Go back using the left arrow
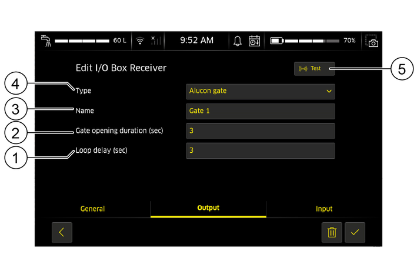This screenshot has width=417, height=278. (62, 232)
